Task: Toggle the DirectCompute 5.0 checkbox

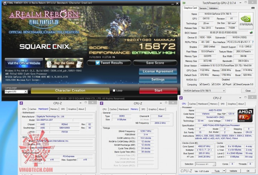Action: click(x=234, y=84)
